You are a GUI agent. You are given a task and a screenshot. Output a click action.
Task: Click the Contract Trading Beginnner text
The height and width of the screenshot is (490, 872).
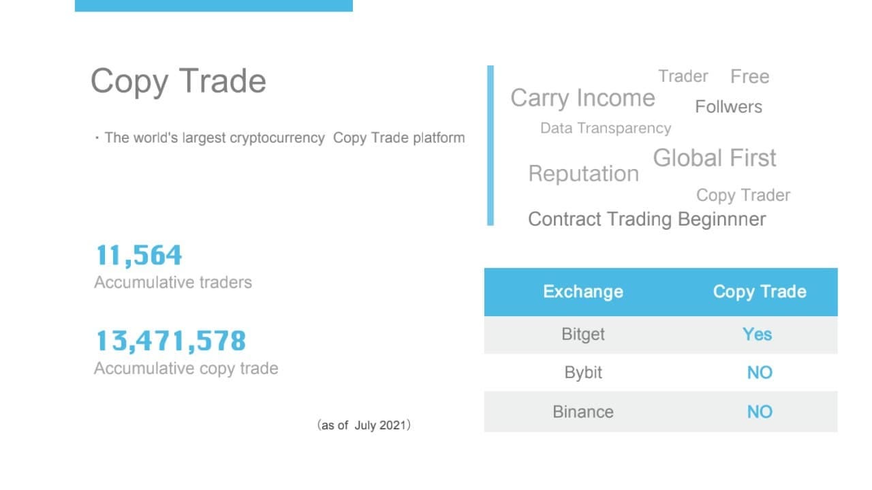(x=647, y=219)
